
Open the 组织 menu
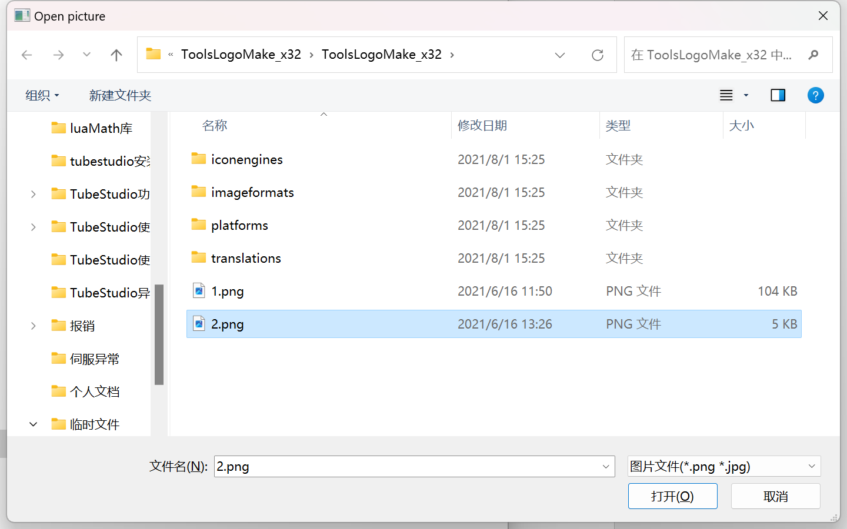point(42,95)
